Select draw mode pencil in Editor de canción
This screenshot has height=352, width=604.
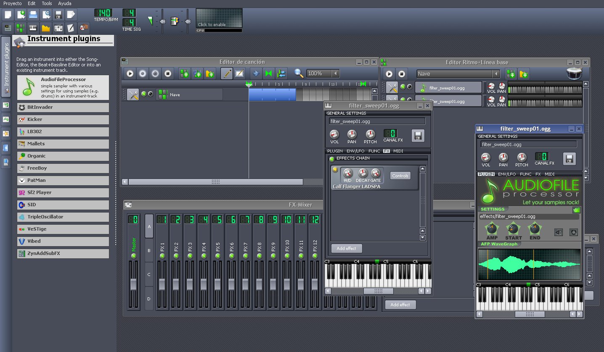(x=227, y=74)
